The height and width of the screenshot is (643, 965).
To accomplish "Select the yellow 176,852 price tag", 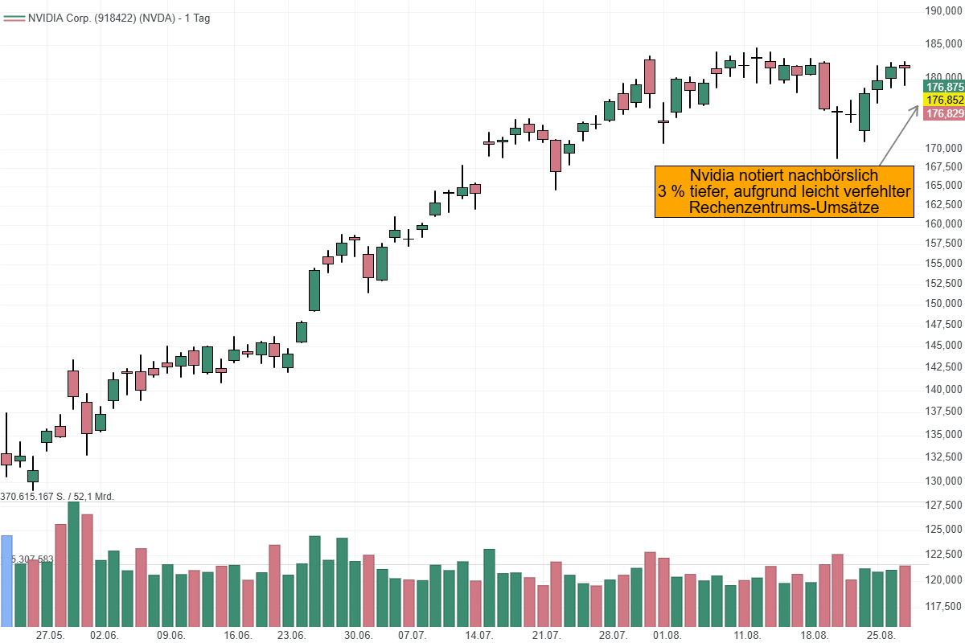I will [x=944, y=100].
